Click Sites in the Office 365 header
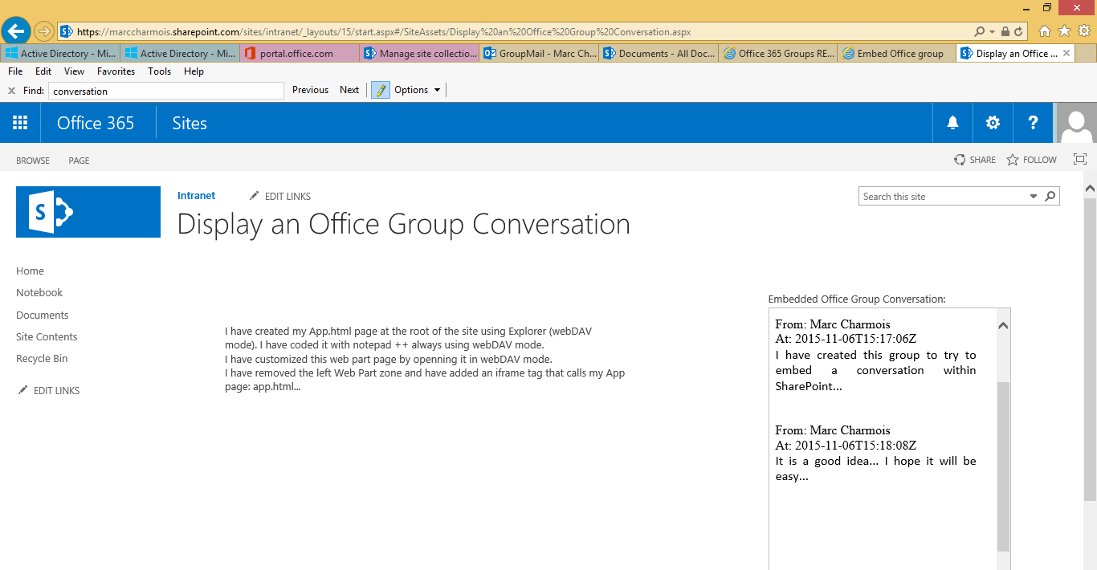This screenshot has width=1097, height=570. 190,123
